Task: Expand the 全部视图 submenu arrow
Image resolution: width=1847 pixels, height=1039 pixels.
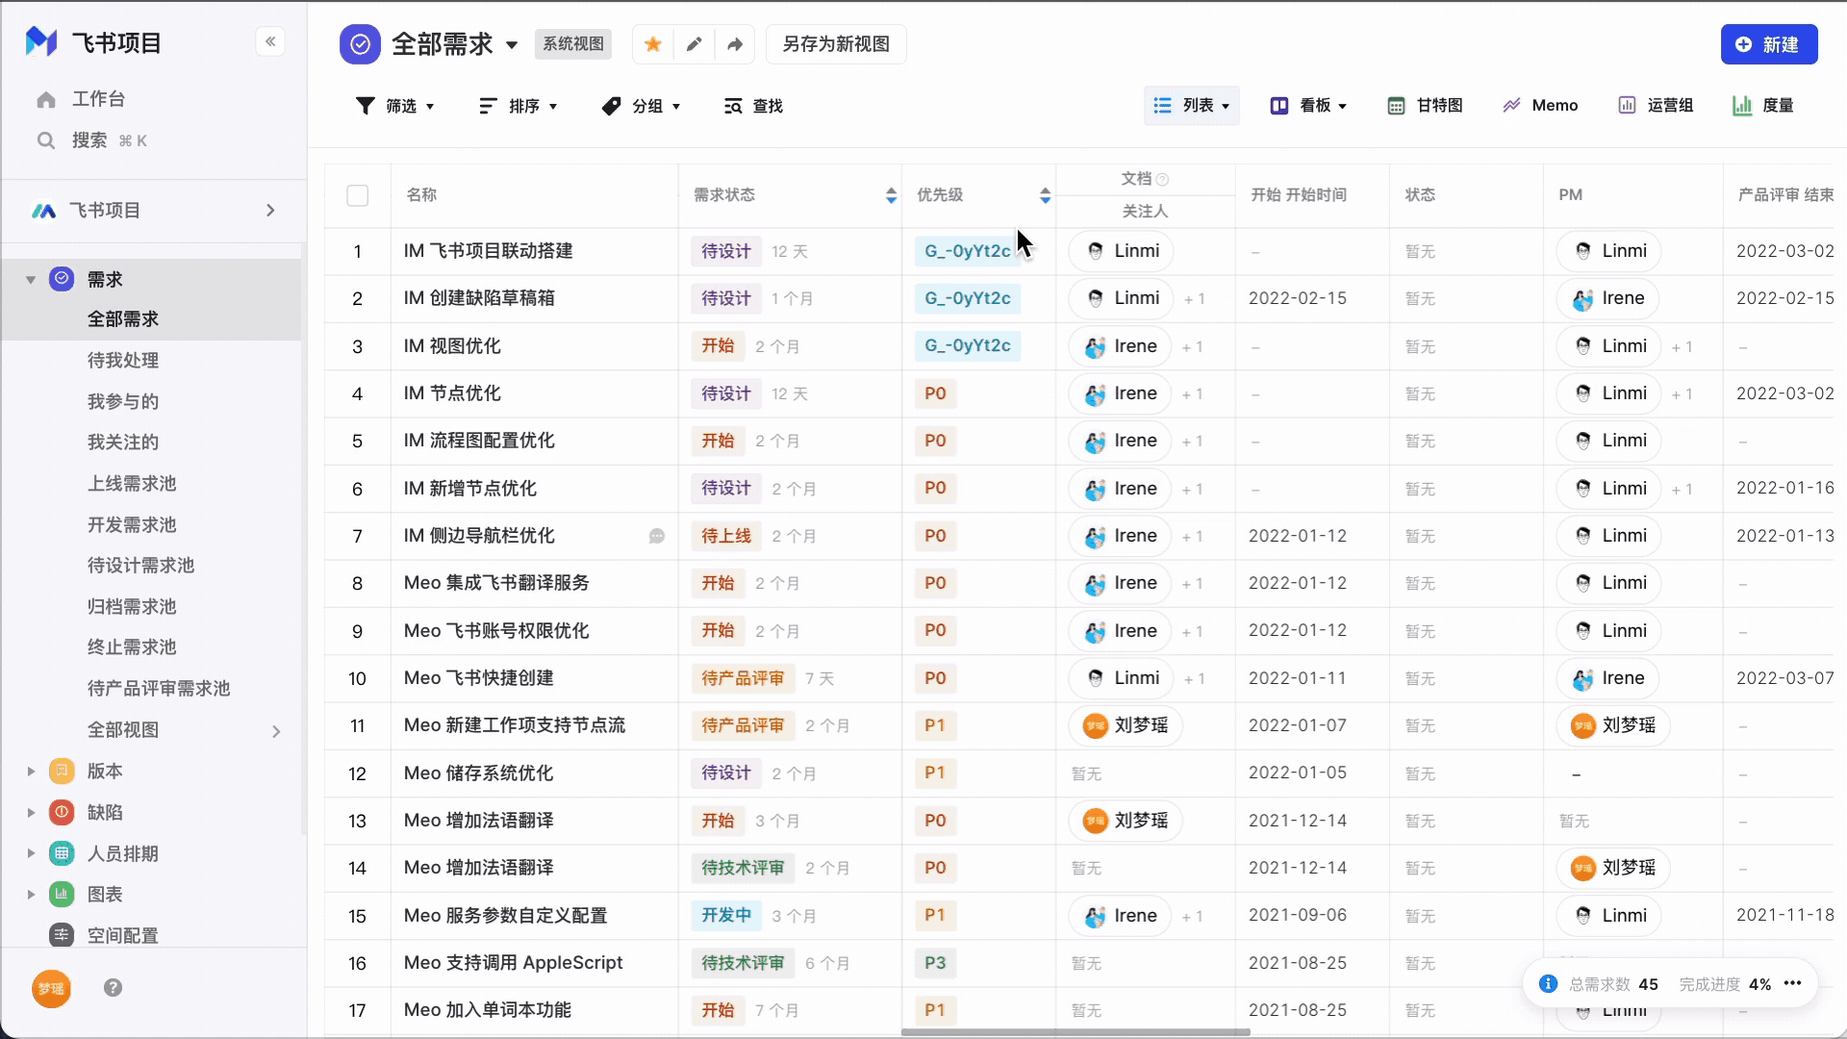Action: (276, 731)
